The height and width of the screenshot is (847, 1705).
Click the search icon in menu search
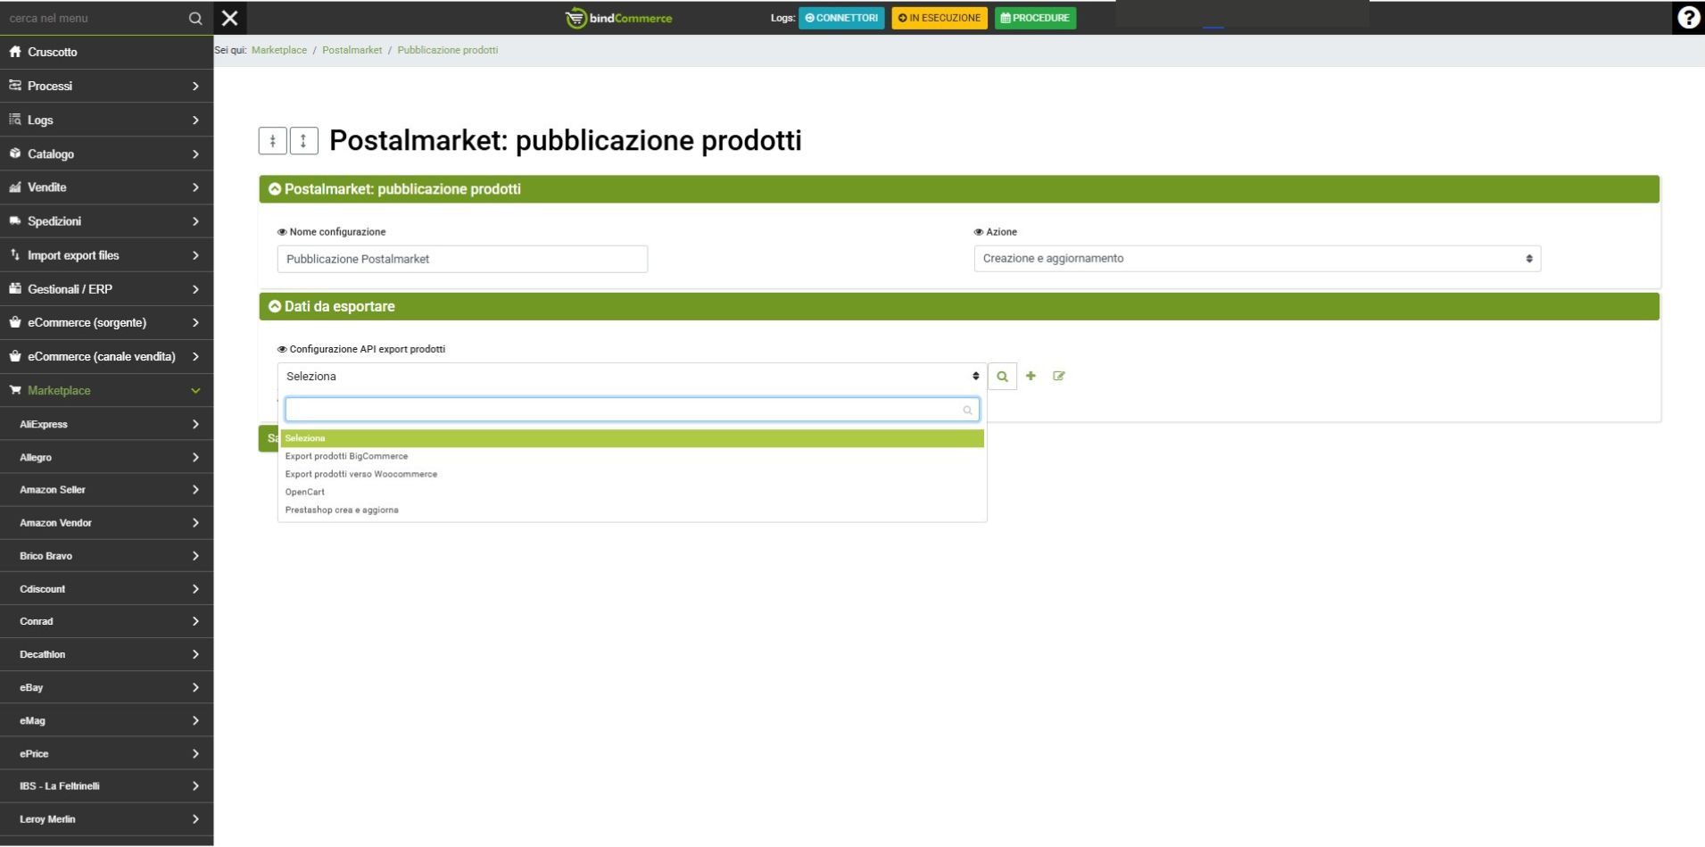(x=195, y=18)
